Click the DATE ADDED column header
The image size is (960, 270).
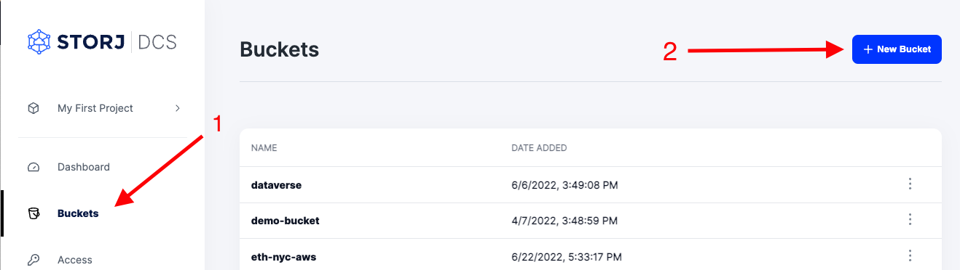pos(539,148)
